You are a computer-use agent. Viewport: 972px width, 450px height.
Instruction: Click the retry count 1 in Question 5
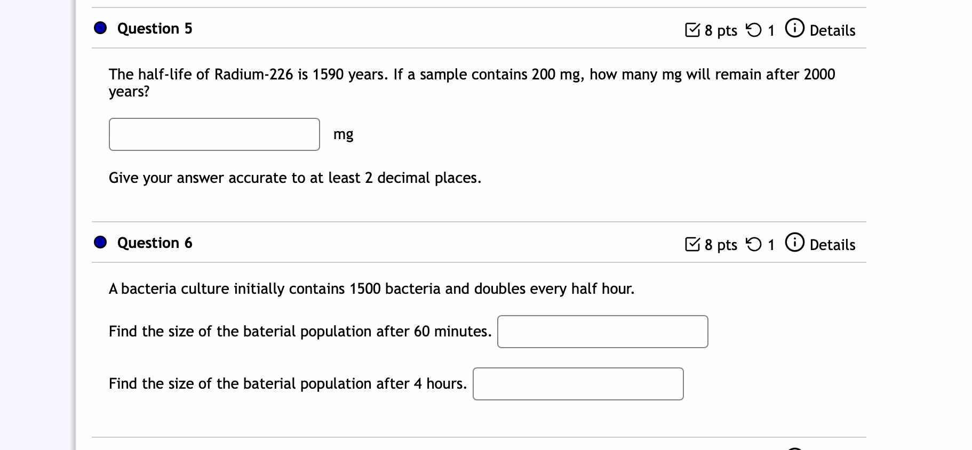point(771,31)
